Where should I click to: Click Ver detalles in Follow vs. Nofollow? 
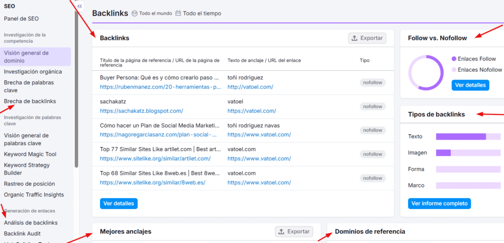click(x=470, y=85)
